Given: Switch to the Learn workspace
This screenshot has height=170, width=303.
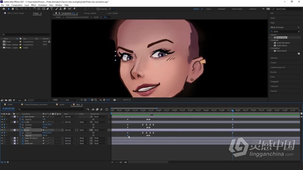Looking at the screenshot, I should tap(209, 9).
